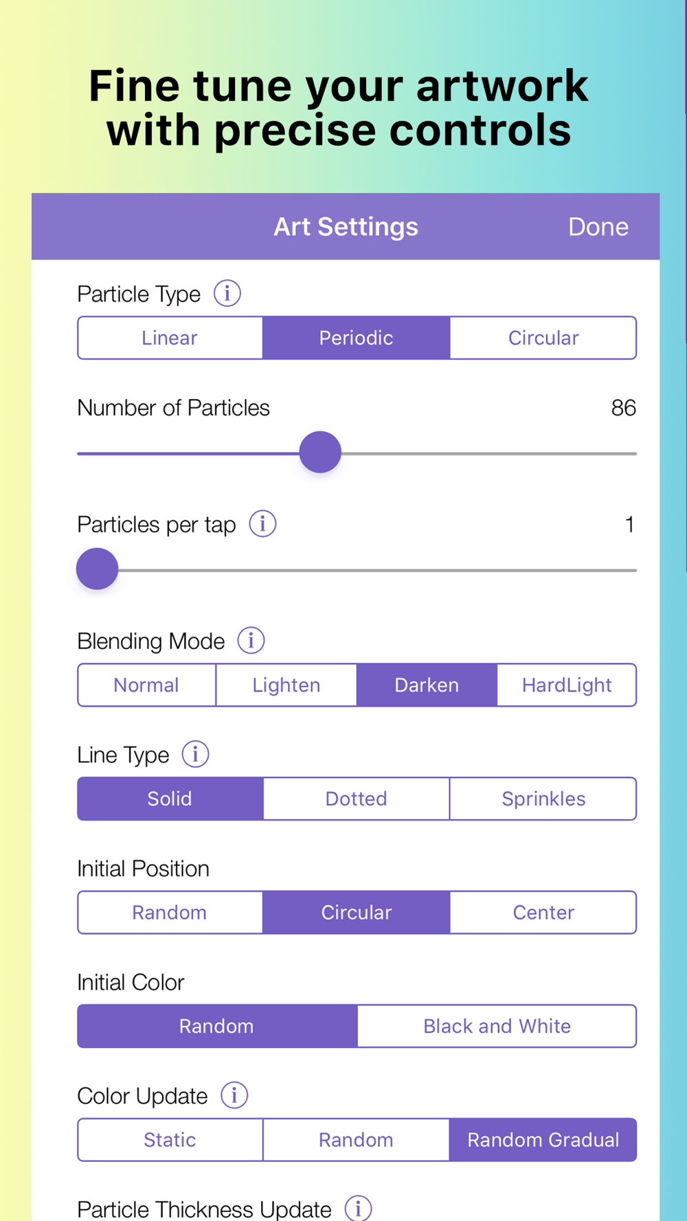Select Linear particle type
Image resolution: width=687 pixels, height=1221 pixels.
(x=170, y=338)
